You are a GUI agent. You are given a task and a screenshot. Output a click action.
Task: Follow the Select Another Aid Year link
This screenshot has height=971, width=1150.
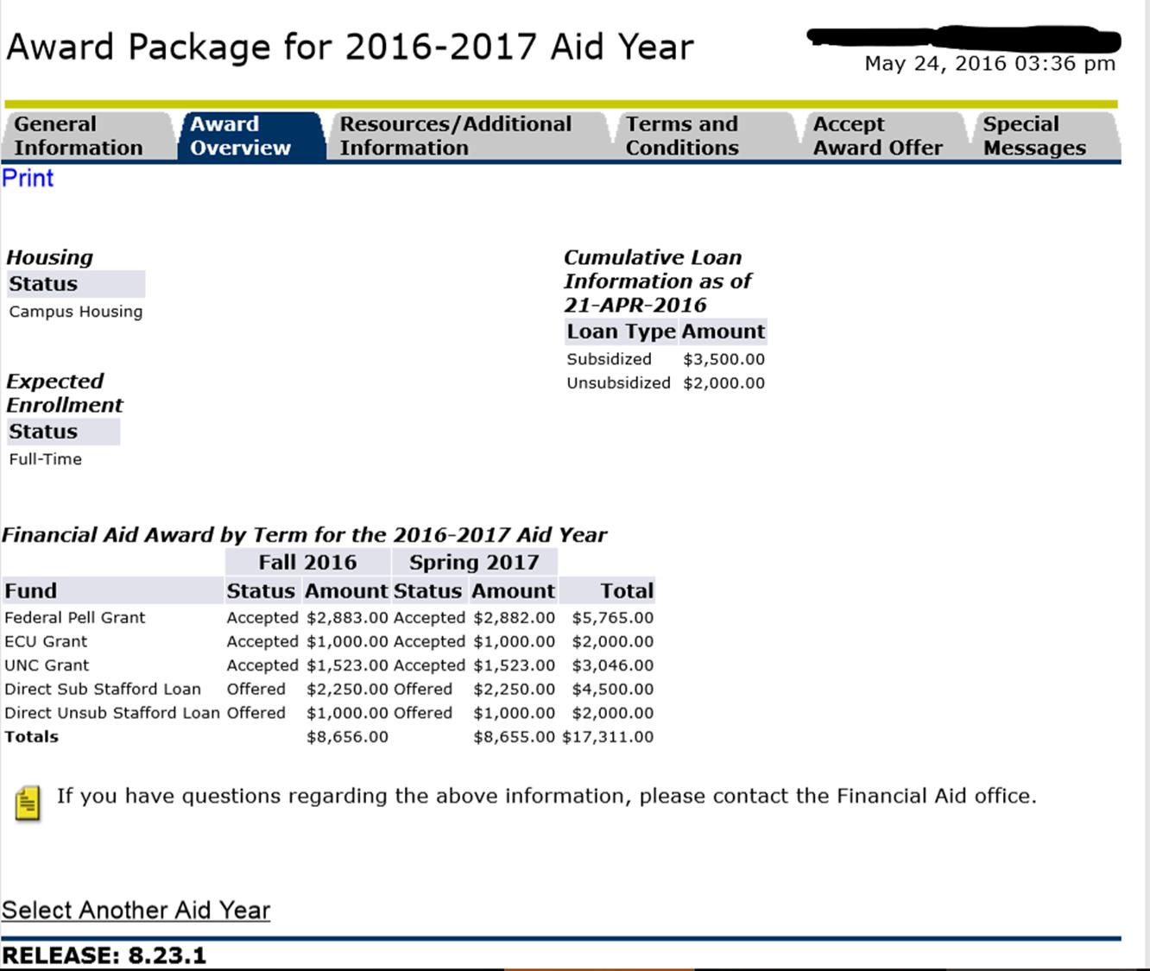point(136,911)
